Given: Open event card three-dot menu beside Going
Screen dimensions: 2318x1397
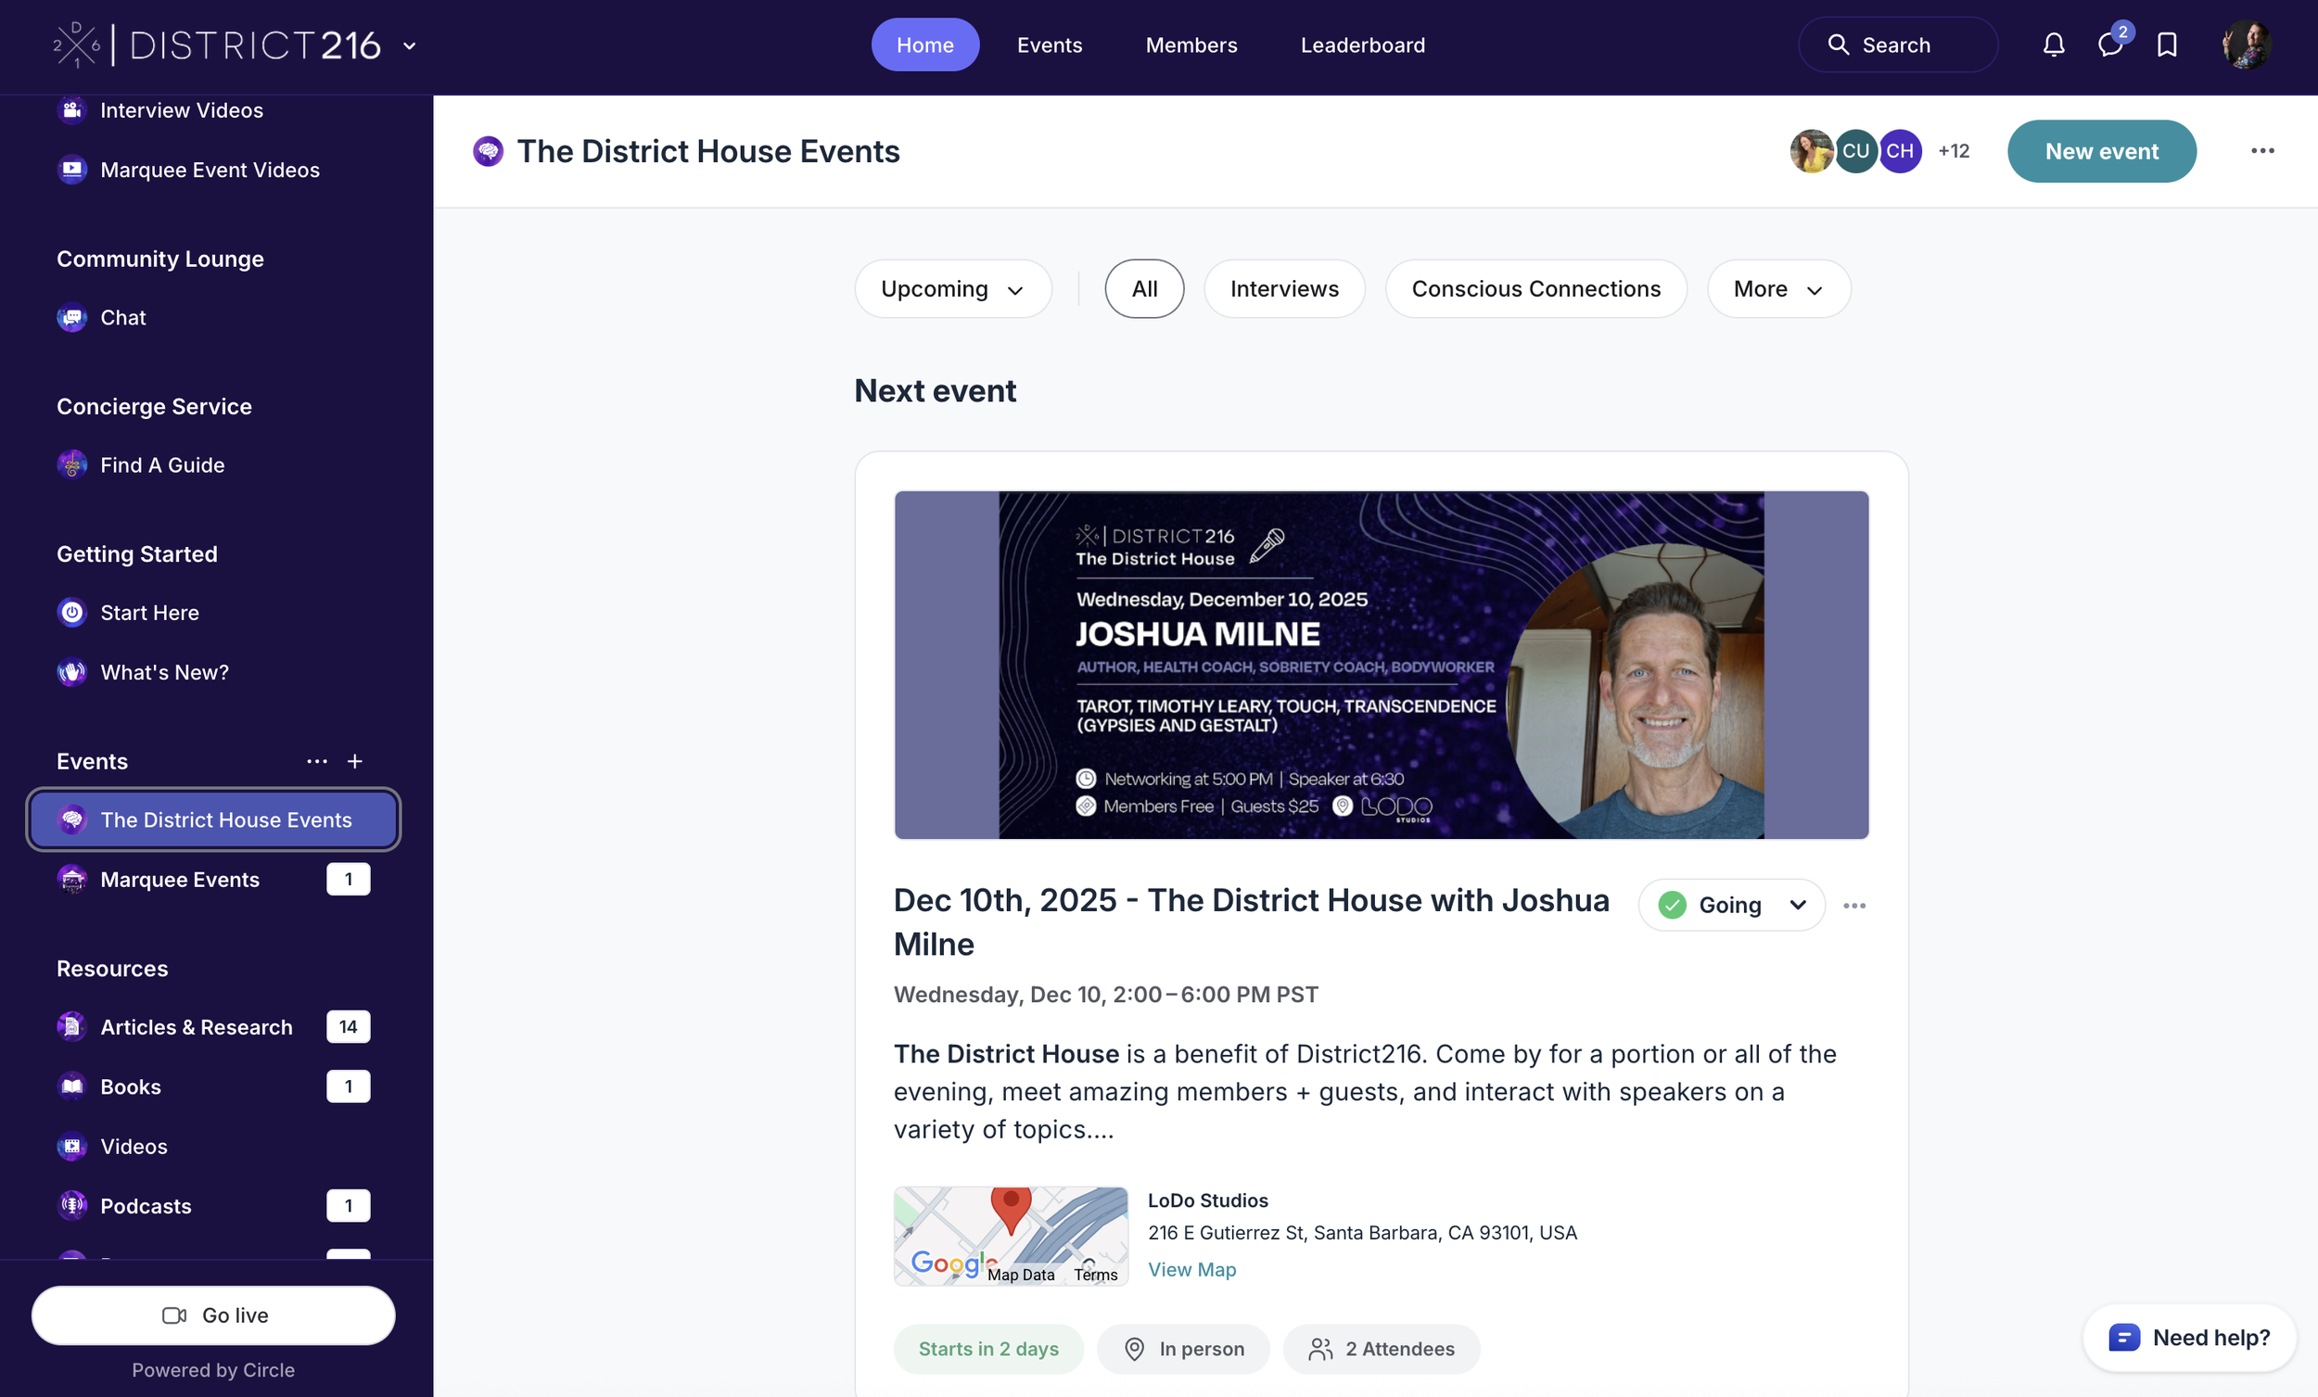Looking at the screenshot, I should [x=1854, y=905].
